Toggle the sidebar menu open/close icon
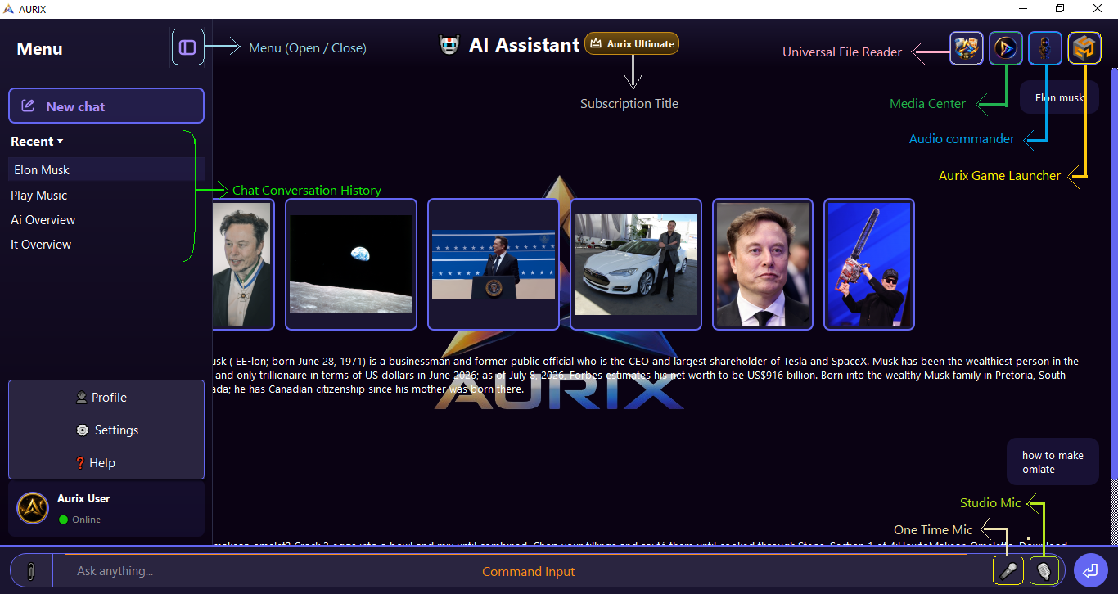Image resolution: width=1118 pixels, height=594 pixels. 187,47
